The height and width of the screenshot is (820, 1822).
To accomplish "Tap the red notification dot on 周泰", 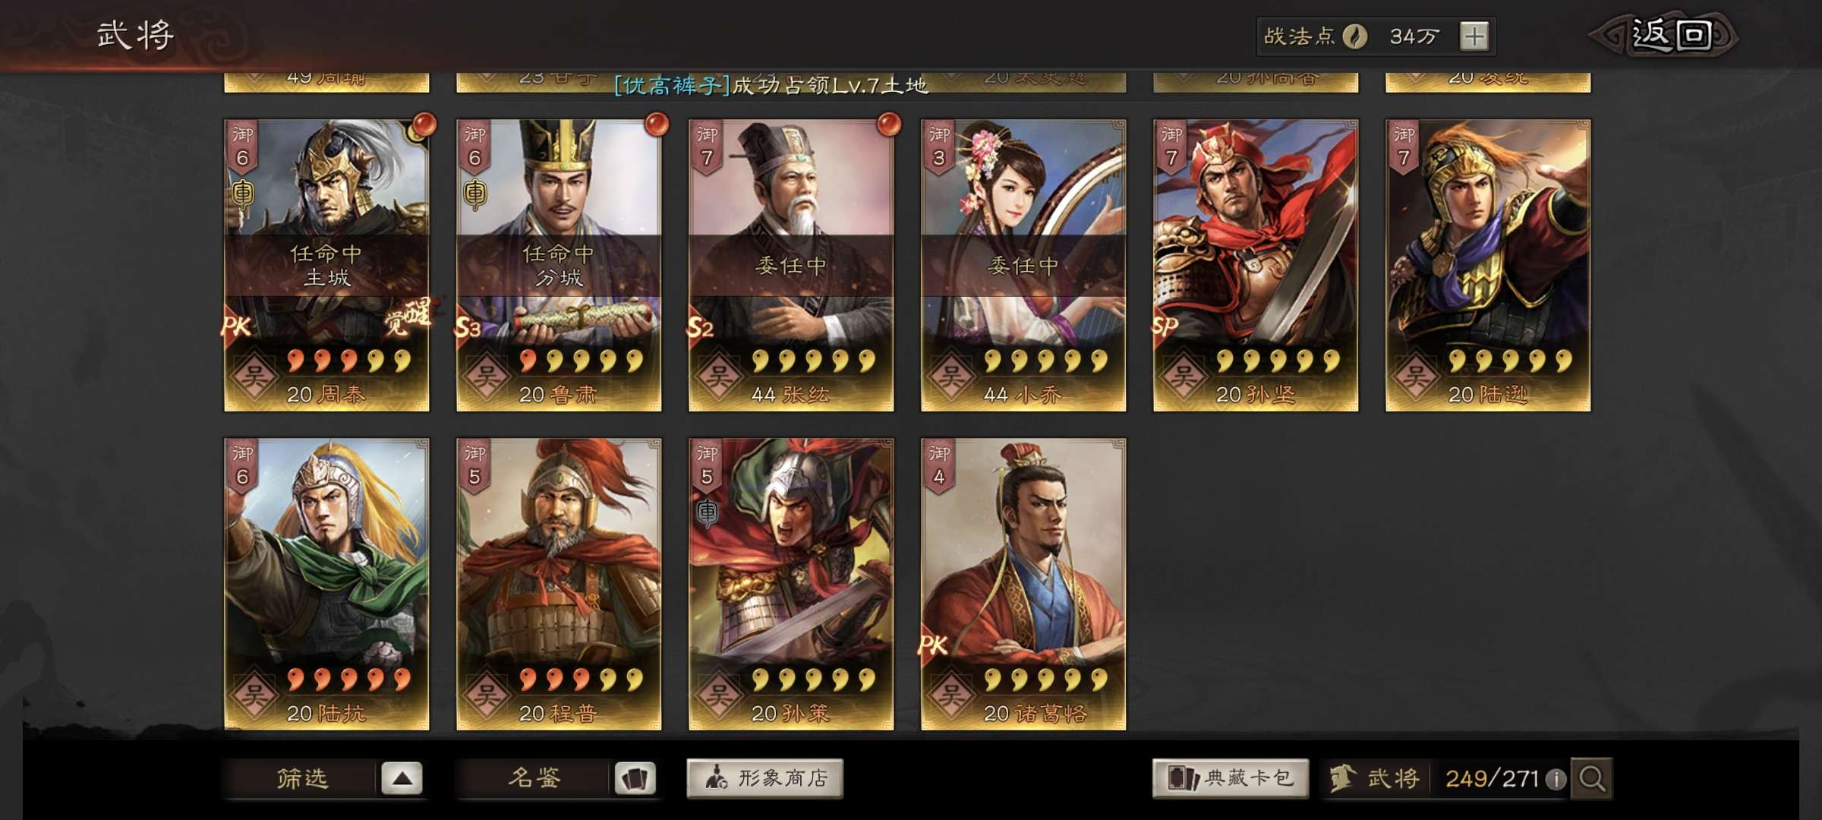I will (425, 124).
